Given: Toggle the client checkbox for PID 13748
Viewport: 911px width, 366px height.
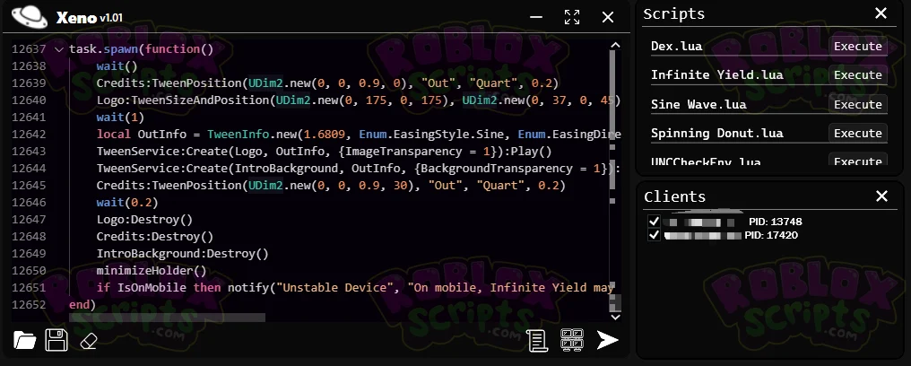Looking at the screenshot, I should pyautogui.click(x=655, y=222).
